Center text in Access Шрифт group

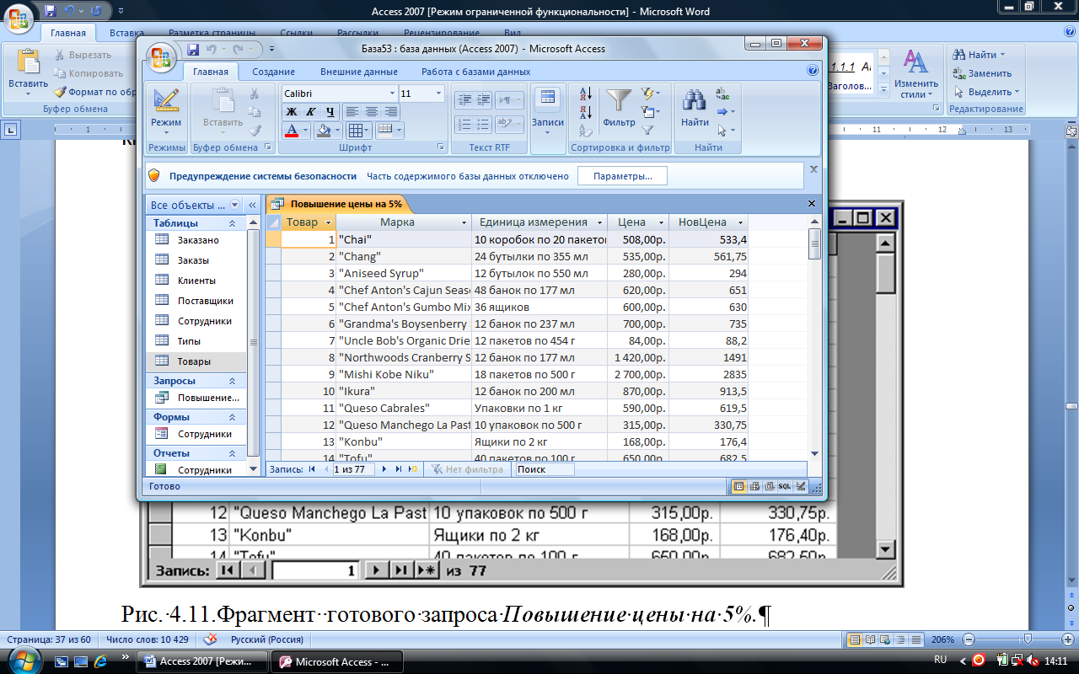click(371, 111)
